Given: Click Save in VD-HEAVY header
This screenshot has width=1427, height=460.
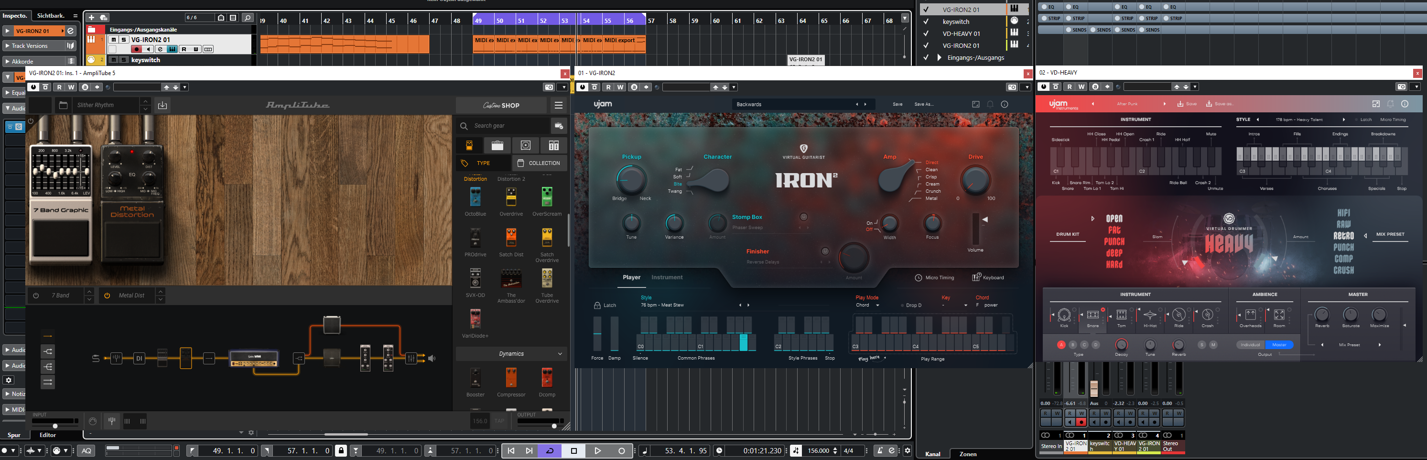Looking at the screenshot, I should (x=1187, y=104).
